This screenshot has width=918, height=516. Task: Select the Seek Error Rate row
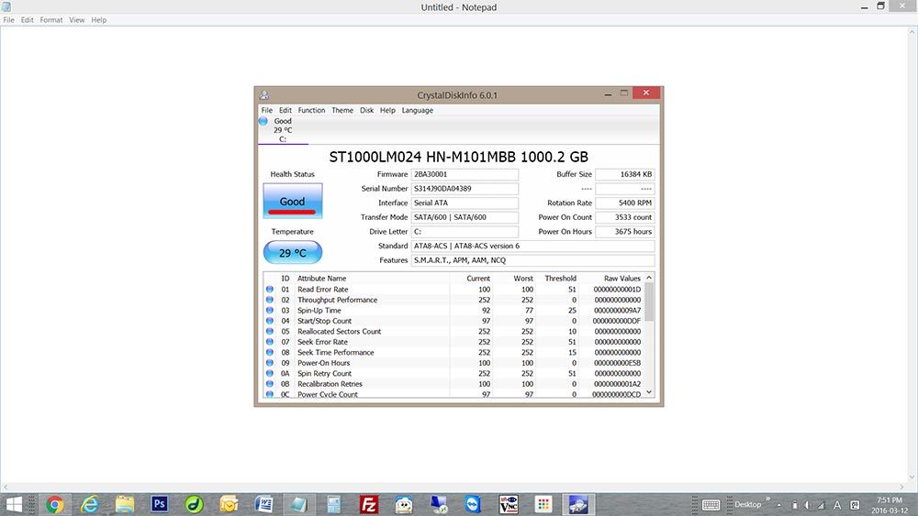coord(453,342)
